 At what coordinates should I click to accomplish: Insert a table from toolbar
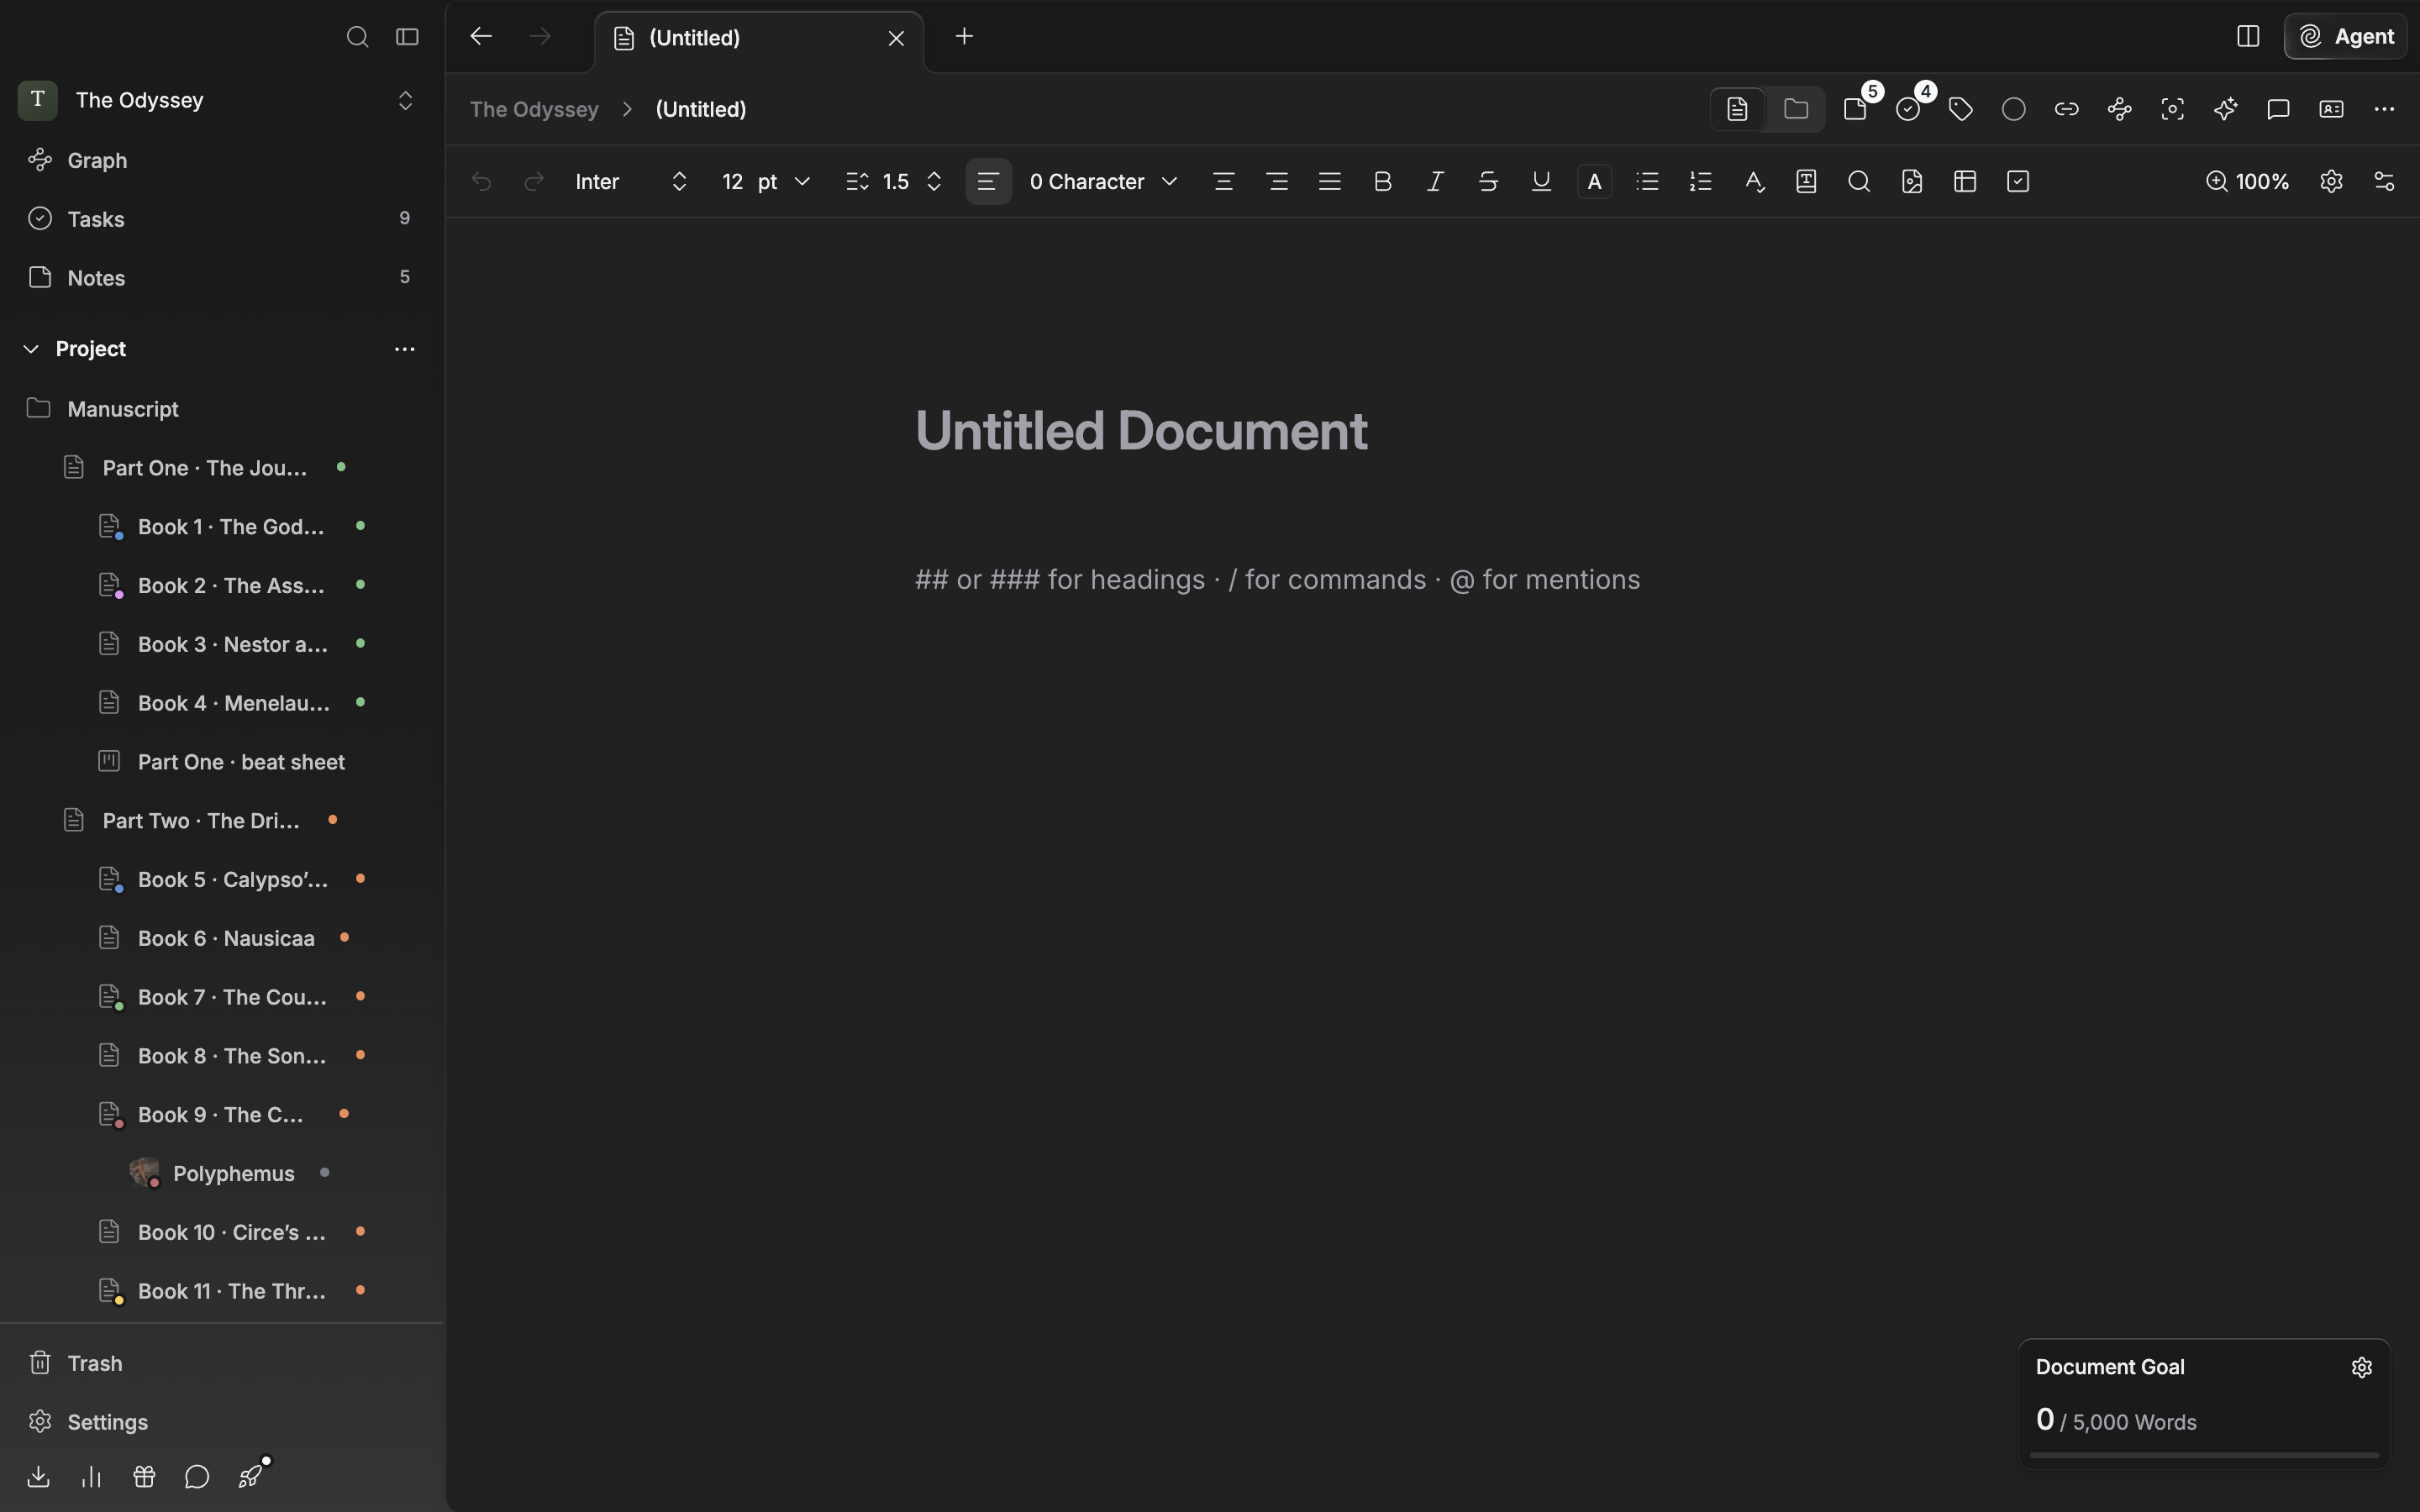coord(1966,182)
